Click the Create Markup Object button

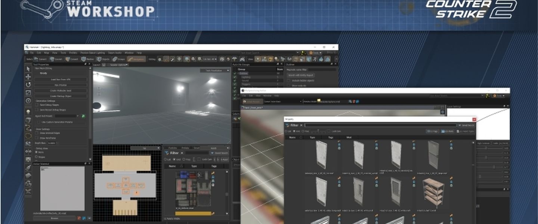[x=61, y=96]
